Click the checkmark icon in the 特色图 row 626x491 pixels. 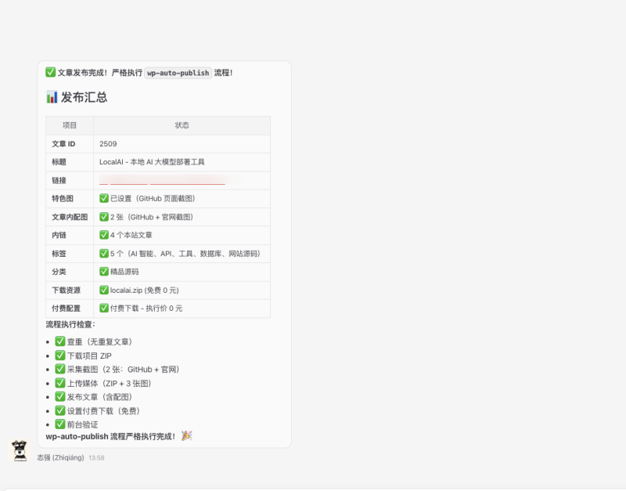coord(105,199)
